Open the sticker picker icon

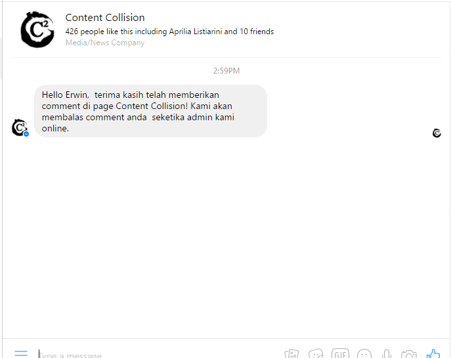[x=316, y=354]
